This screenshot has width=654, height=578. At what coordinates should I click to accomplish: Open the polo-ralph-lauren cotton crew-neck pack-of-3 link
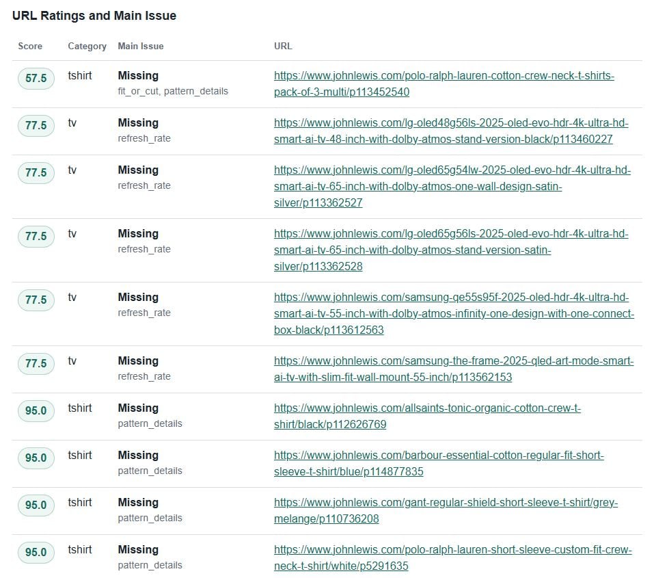click(x=444, y=84)
